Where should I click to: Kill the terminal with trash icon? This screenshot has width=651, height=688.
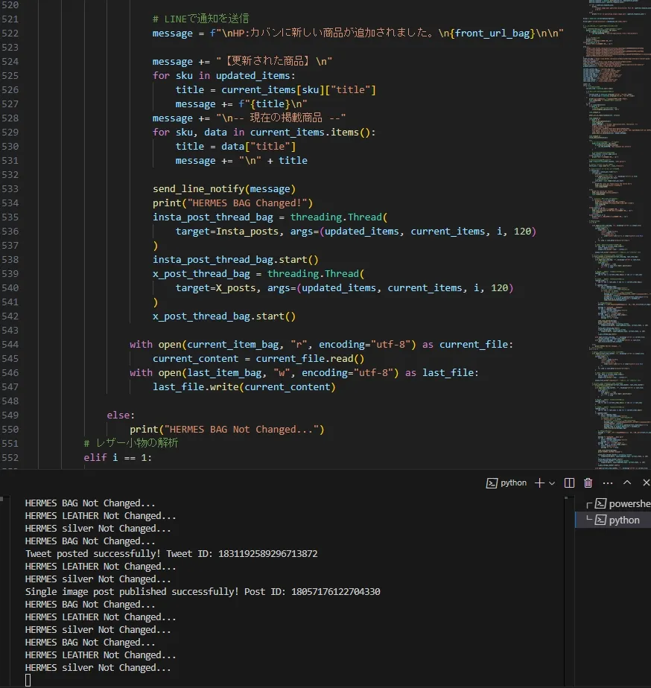(588, 483)
